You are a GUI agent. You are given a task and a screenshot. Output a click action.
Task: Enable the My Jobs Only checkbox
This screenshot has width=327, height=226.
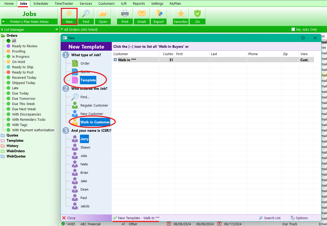[x=293, y=29]
